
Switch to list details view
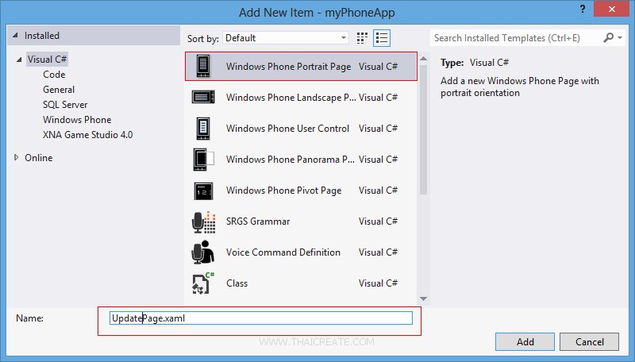point(382,37)
